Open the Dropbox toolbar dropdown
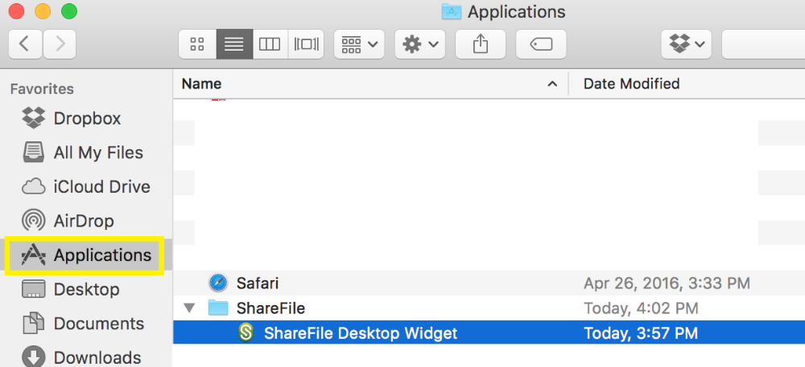The width and height of the screenshot is (805, 367). [687, 44]
